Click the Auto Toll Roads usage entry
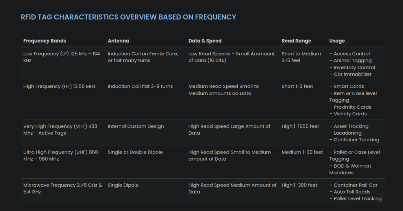Image resolution: width=403 pixels, height=211 pixels. coord(350,192)
